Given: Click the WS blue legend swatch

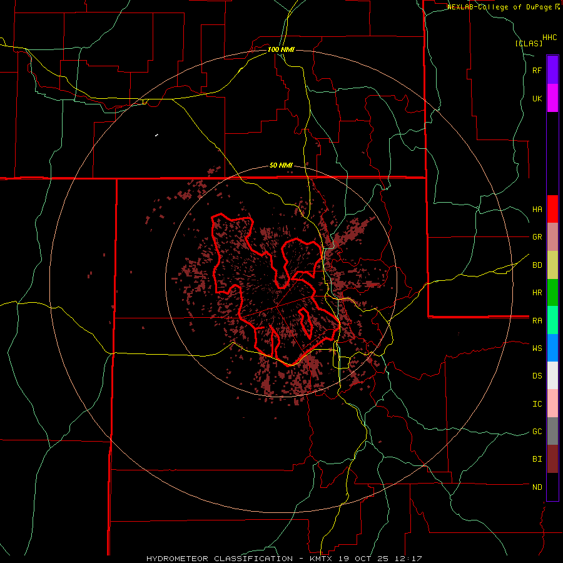Looking at the screenshot, I should point(552,348).
